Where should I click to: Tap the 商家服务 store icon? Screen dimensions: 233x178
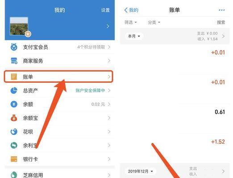pyautogui.click(x=14, y=61)
